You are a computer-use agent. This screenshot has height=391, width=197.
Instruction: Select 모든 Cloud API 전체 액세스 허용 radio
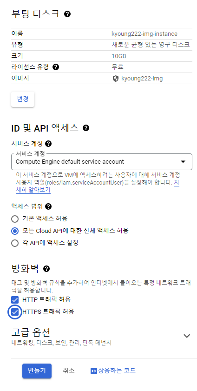coord(15,231)
